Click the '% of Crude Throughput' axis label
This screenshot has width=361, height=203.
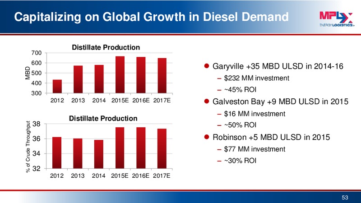tap(28, 147)
